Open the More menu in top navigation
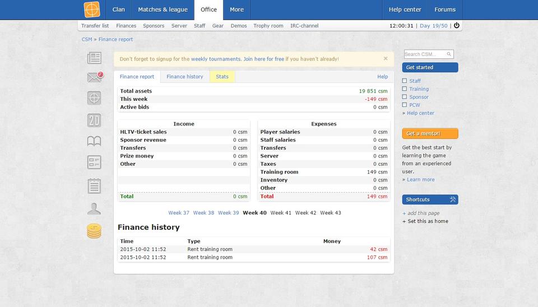This screenshot has height=307, width=538. [236, 10]
